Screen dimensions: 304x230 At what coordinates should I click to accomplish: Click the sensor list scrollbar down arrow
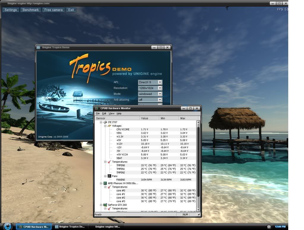(x=198, y=210)
